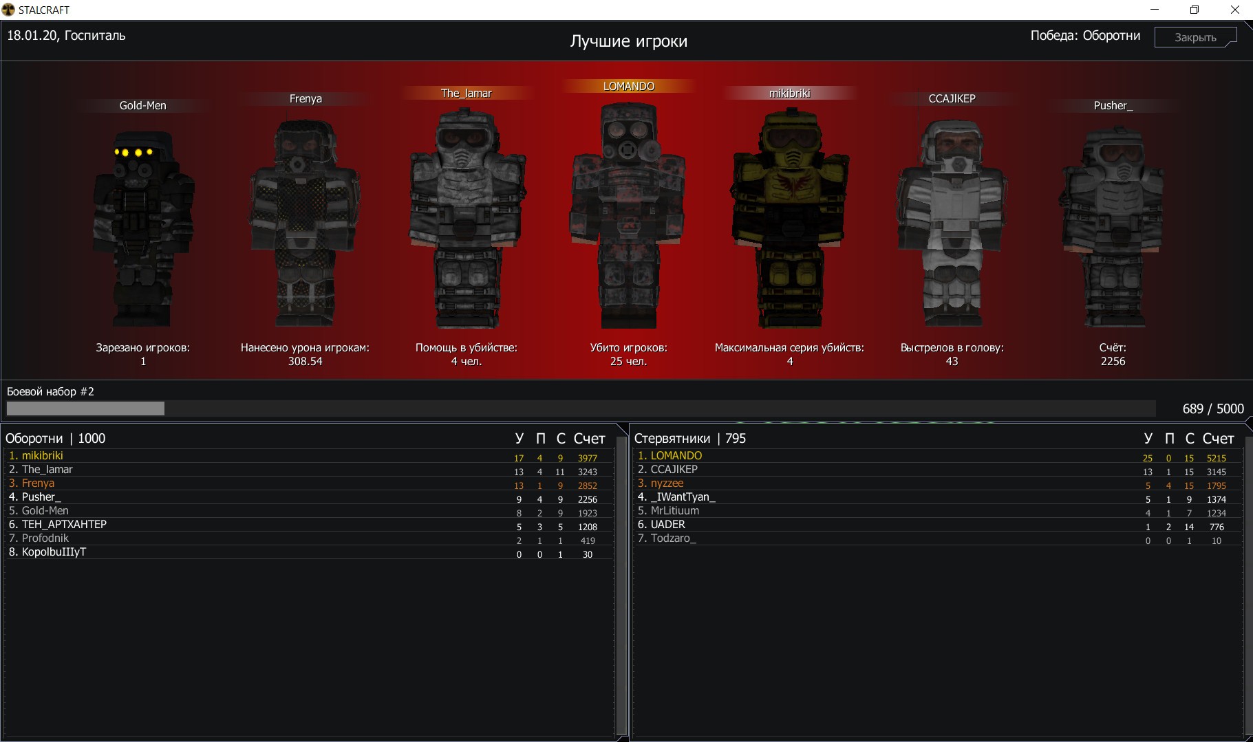Select the mikibriki character model

(x=790, y=218)
